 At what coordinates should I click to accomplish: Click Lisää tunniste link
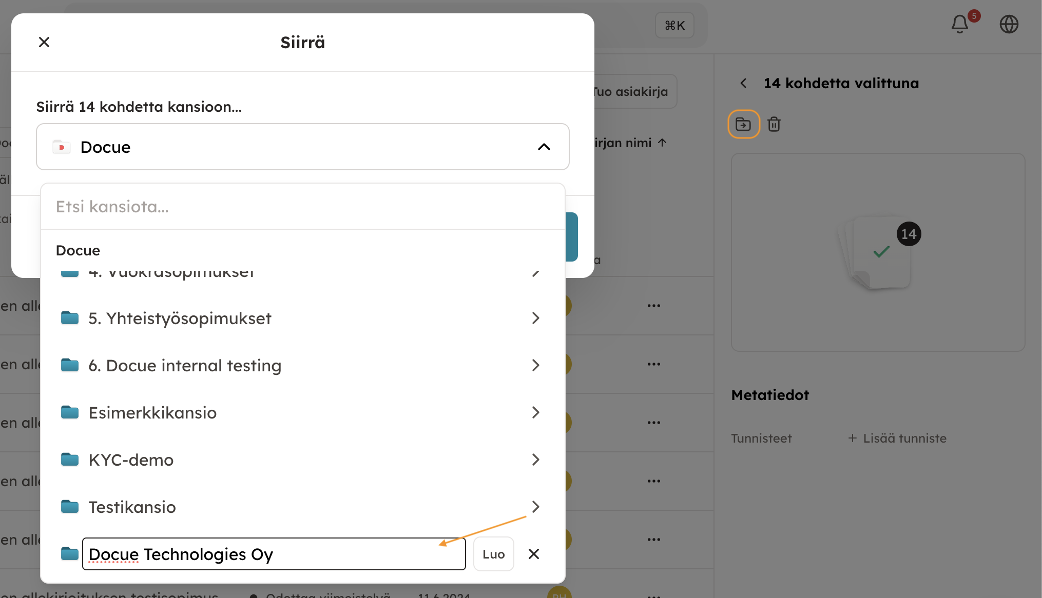click(897, 438)
